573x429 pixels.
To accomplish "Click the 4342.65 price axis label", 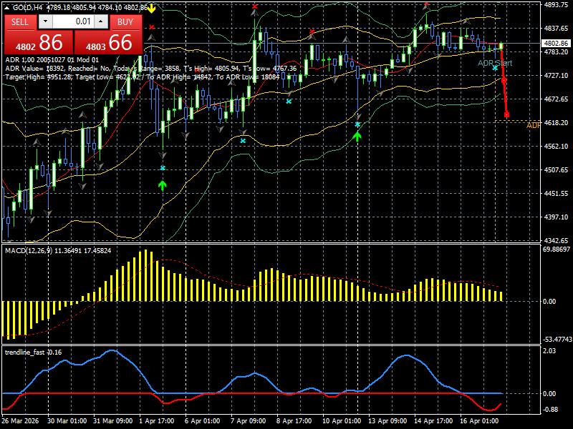I will point(556,241).
